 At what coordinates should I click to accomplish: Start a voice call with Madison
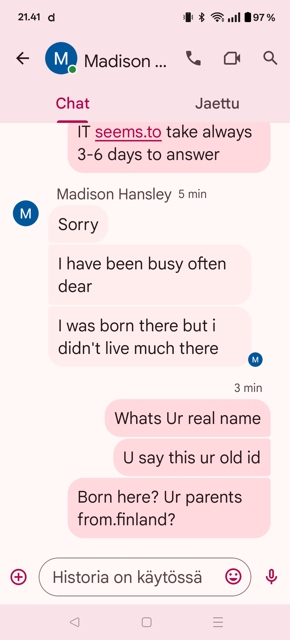[x=193, y=58]
